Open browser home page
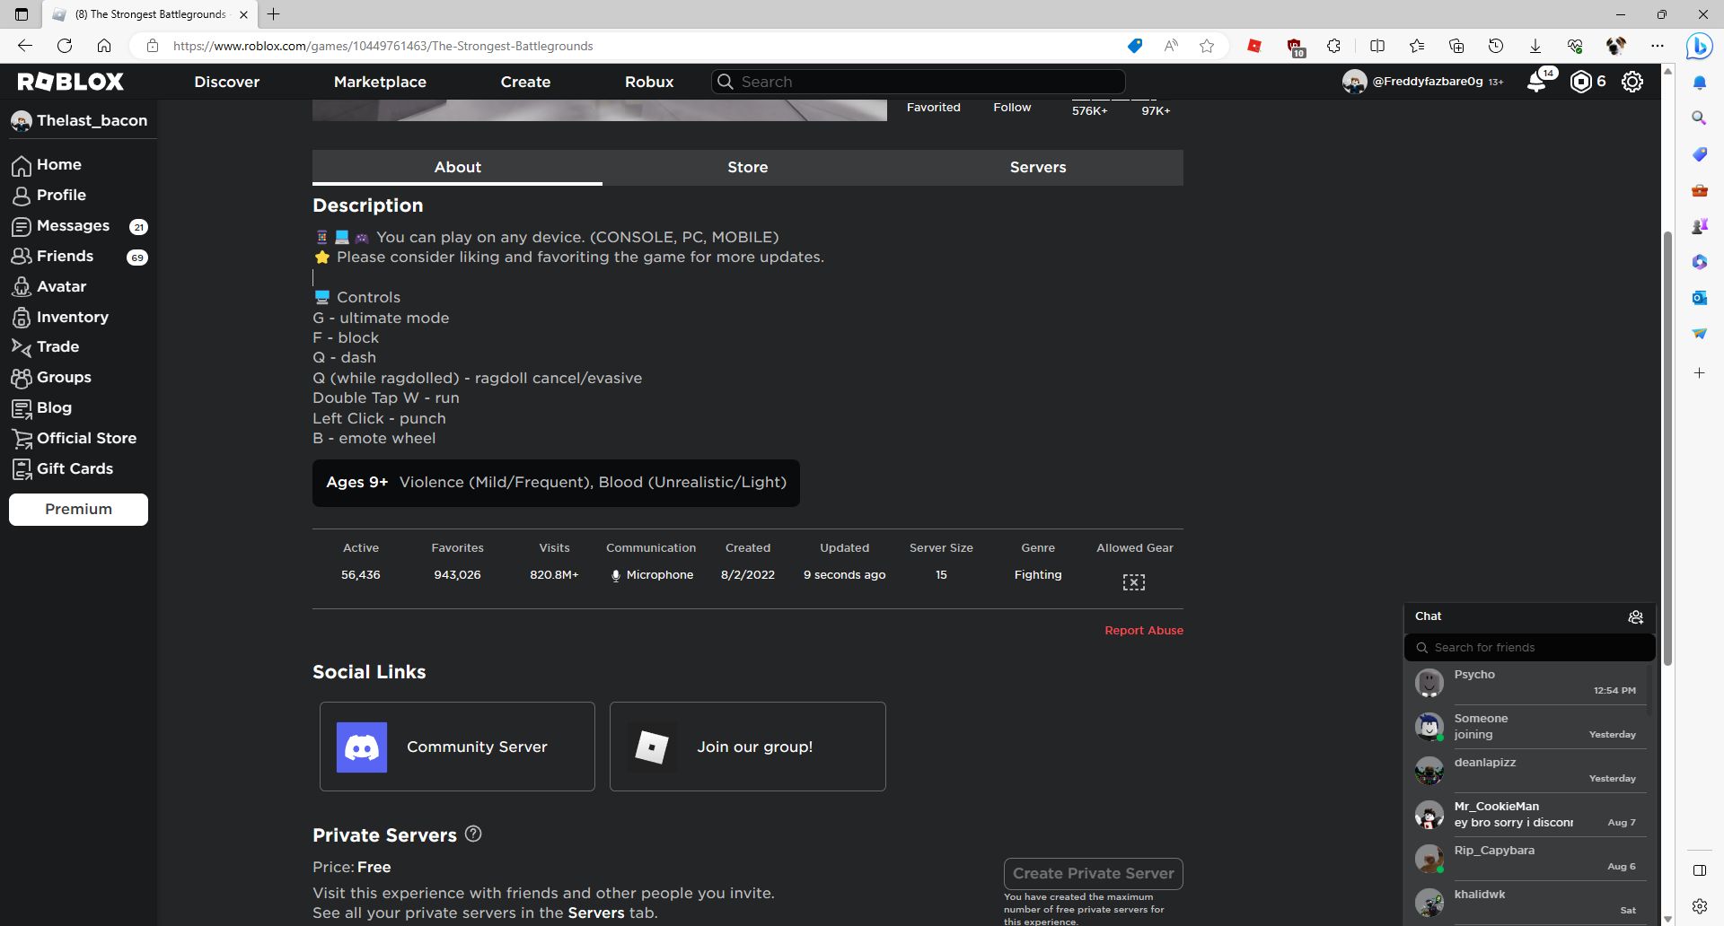The width and height of the screenshot is (1724, 926). point(104,46)
